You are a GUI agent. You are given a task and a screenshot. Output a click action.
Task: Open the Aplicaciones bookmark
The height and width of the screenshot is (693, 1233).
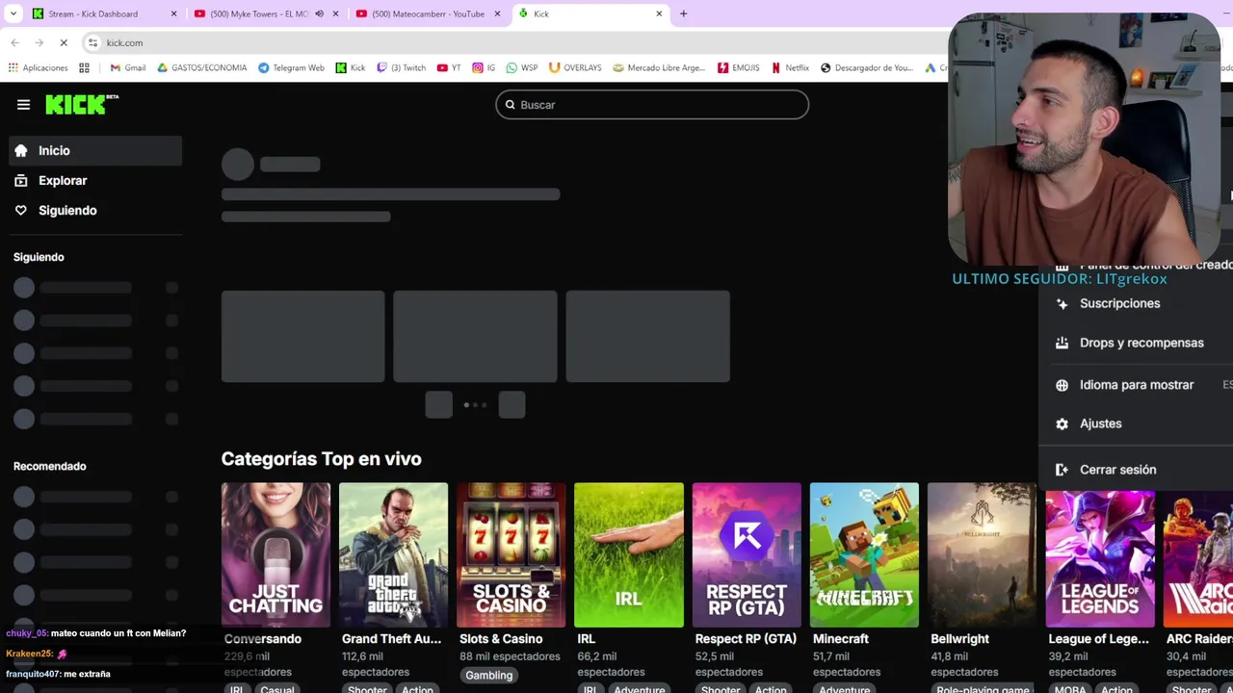38,67
